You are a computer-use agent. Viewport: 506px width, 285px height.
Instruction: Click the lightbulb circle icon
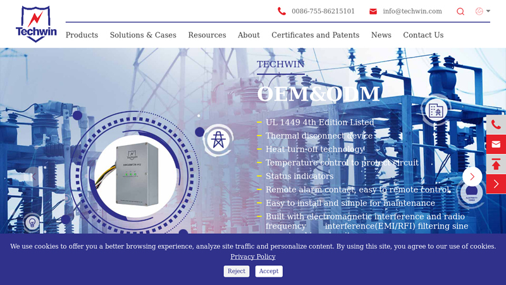(x=32, y=222)
